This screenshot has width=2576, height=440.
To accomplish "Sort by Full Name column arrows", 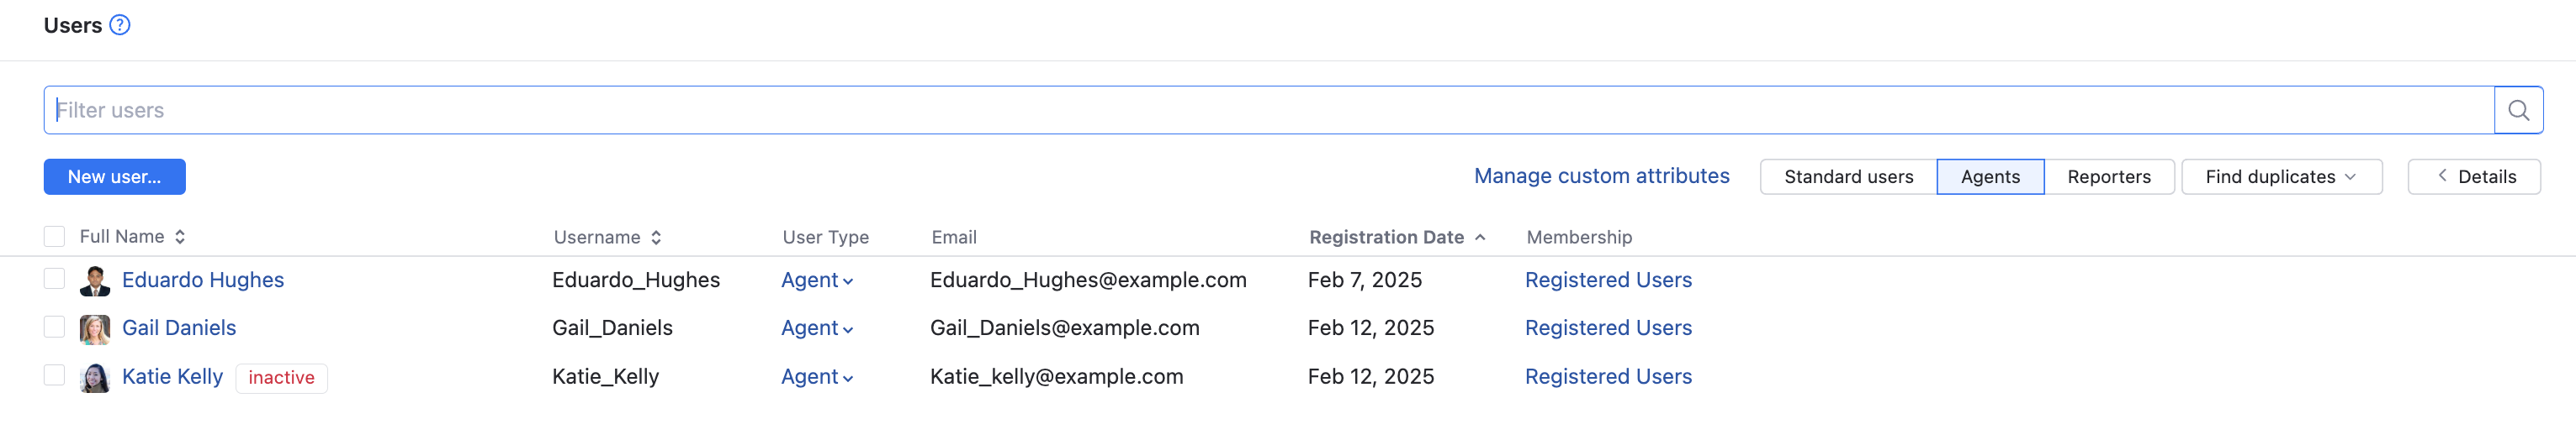I will click(x=180, y=237).
